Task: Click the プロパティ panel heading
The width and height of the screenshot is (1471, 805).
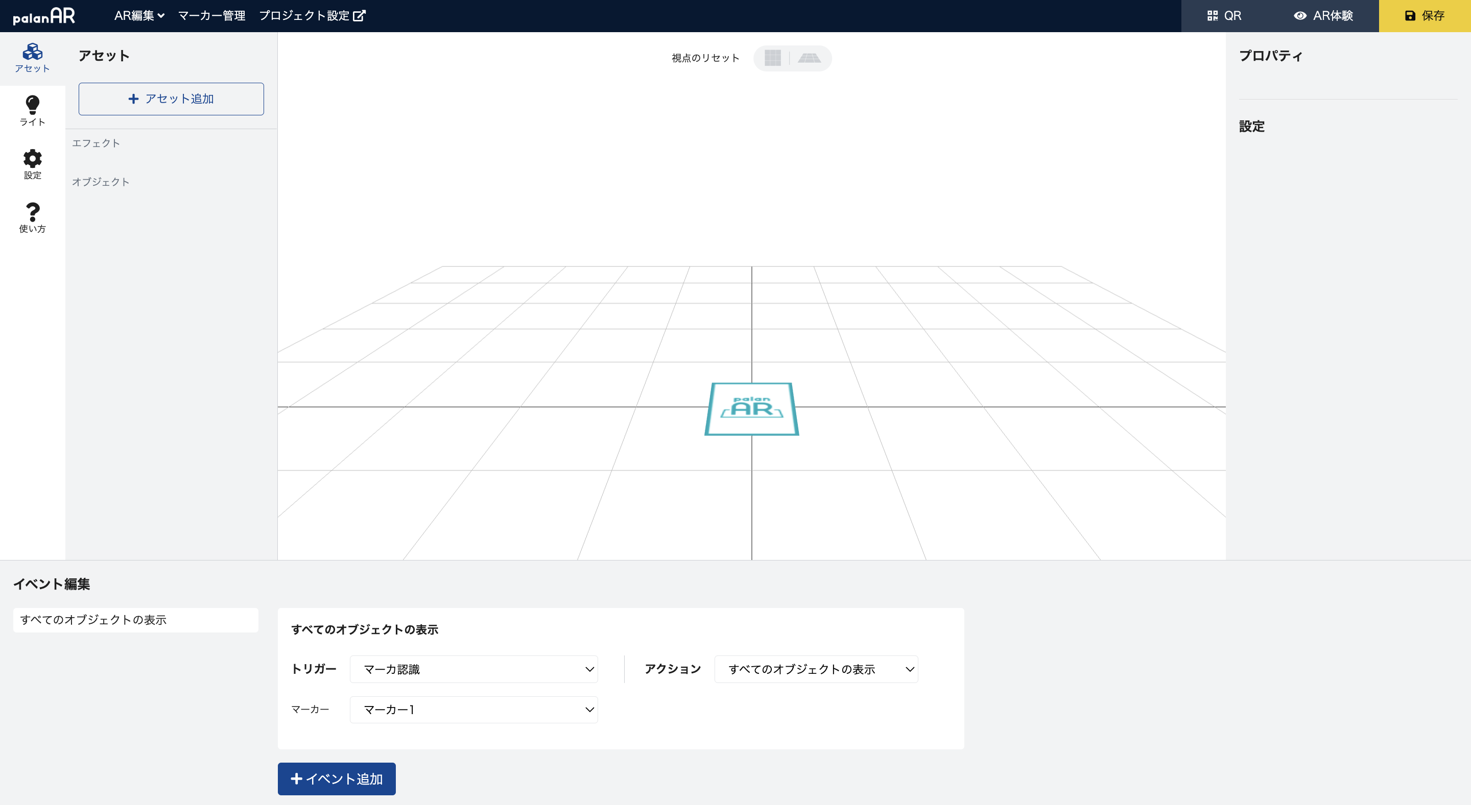Action: point(1271,55)
